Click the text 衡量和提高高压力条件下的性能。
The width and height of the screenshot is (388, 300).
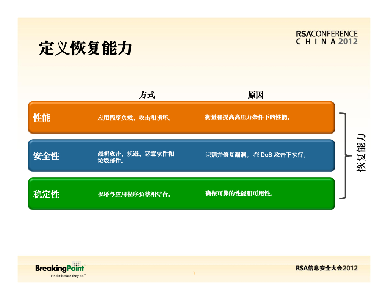coord(247,117)
